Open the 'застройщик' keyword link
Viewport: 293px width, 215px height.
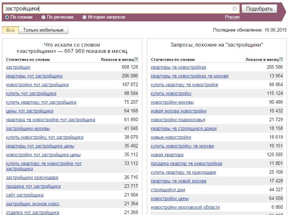[18, 67]
